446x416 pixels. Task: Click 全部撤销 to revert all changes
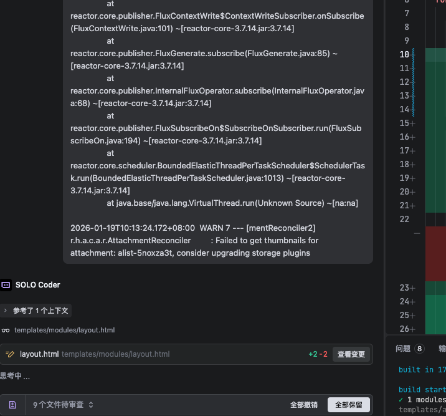click(x=303, y=405)
